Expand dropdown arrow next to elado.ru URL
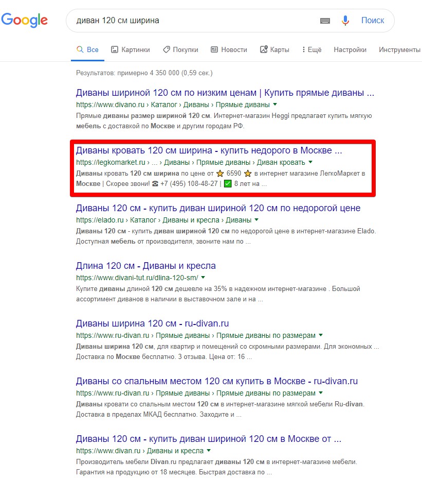The height and width of the screenshot is (479, 422). click(256, 220)
